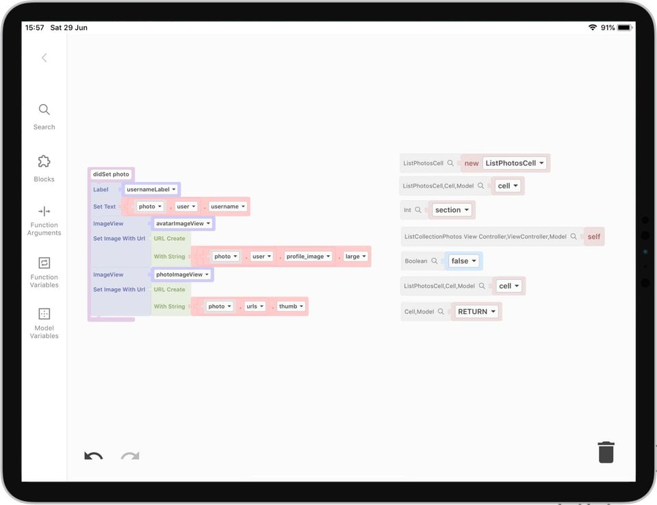The width and height of the screenshot is (657, 505).
Task: Open the false Boolean dropdown
Action: click(463, 261)
